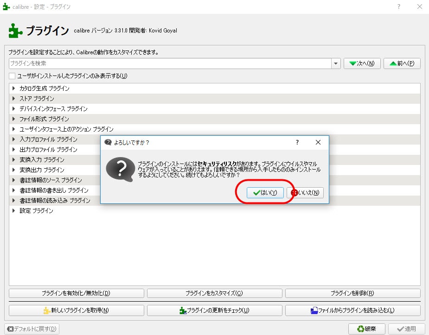The height and width of the screenshot is (335, 429).
Task: Select ストア プラグイン row text
Action: (37, 98)
